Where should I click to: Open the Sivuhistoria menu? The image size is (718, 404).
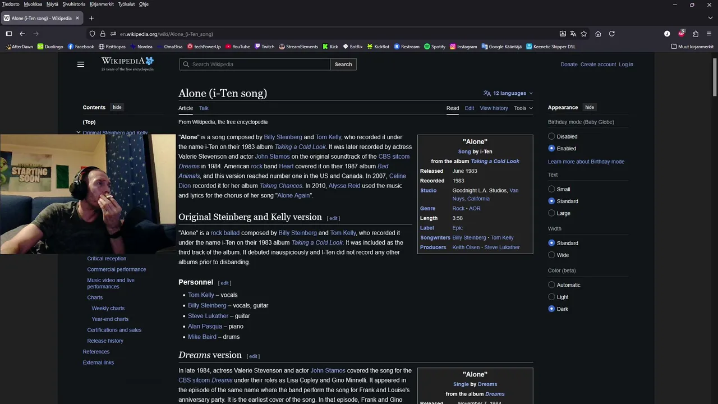click(x=74, y=4)
